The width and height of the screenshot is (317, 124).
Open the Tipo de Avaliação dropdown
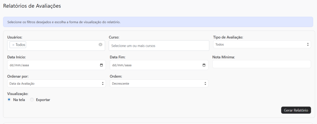(262, 45)
